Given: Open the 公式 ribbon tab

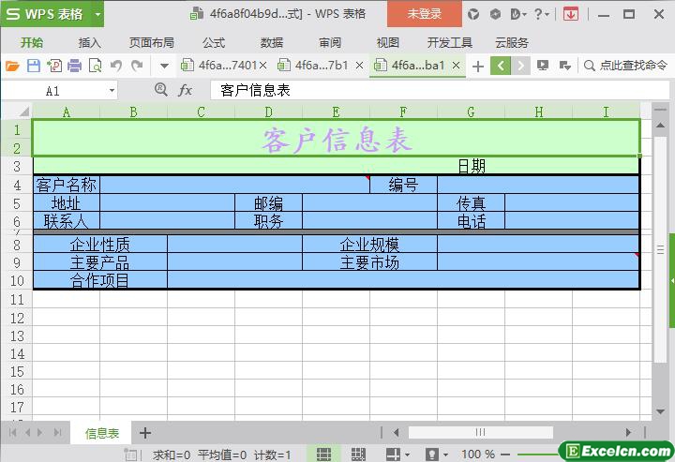Looking at the screenshot, I should (214, 42).
